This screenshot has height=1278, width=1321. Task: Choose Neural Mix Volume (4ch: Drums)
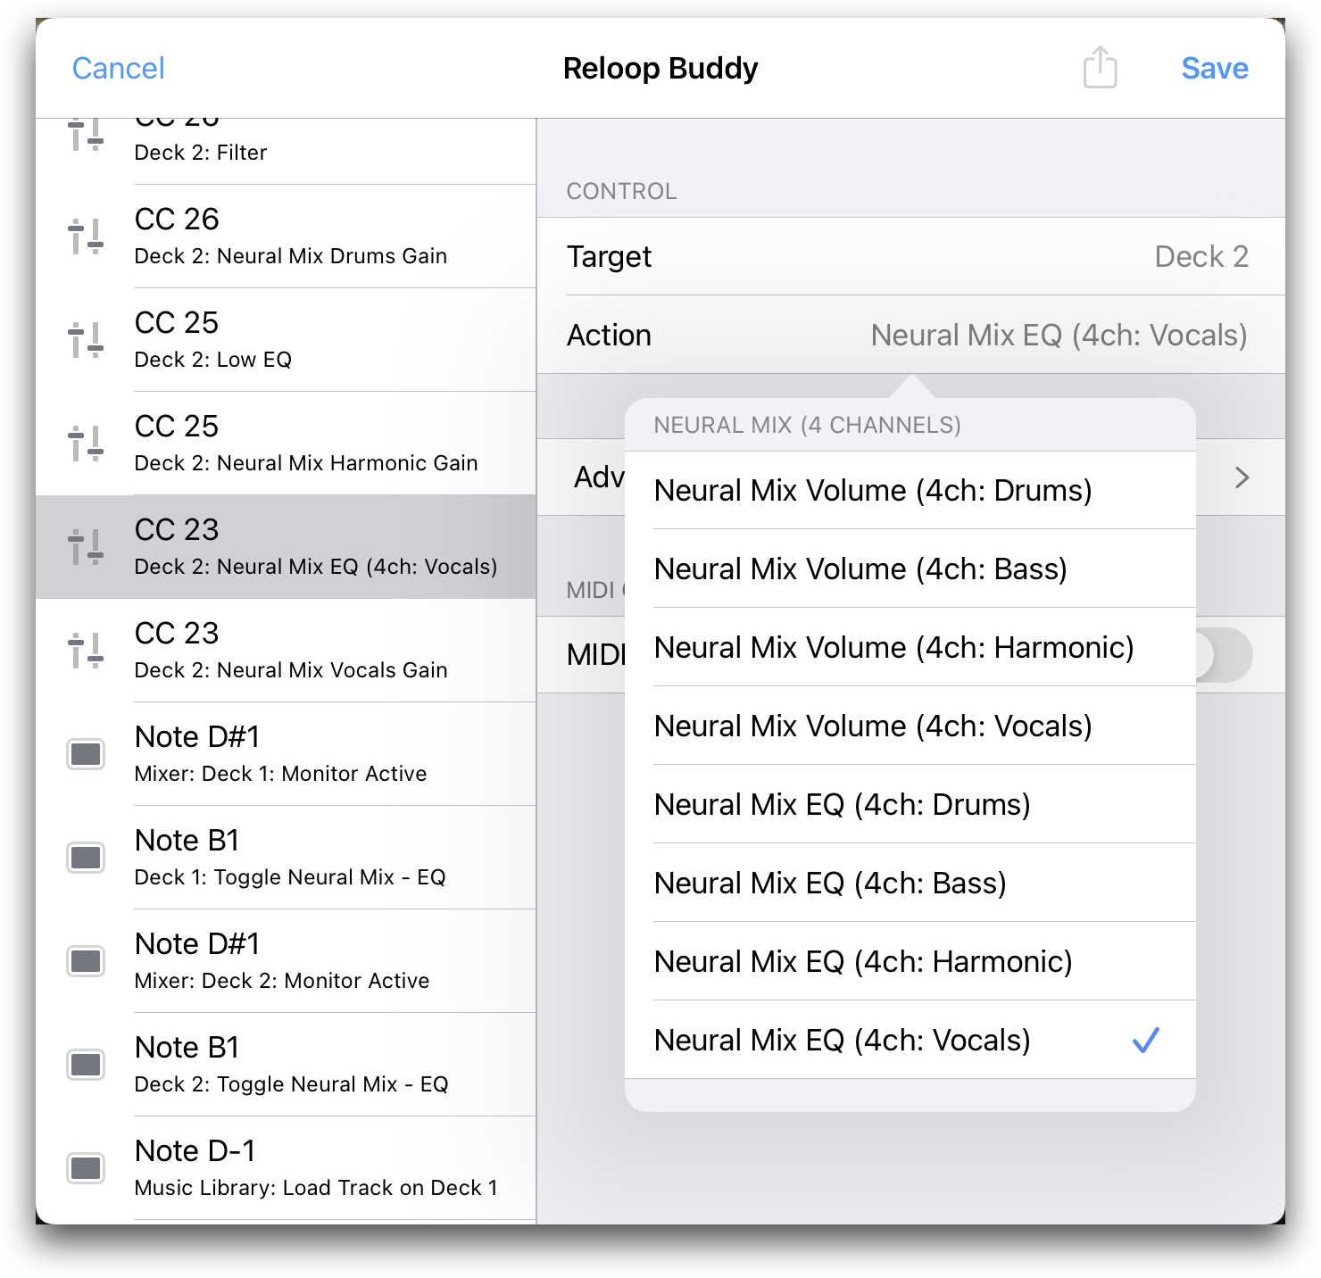point(910,491)
